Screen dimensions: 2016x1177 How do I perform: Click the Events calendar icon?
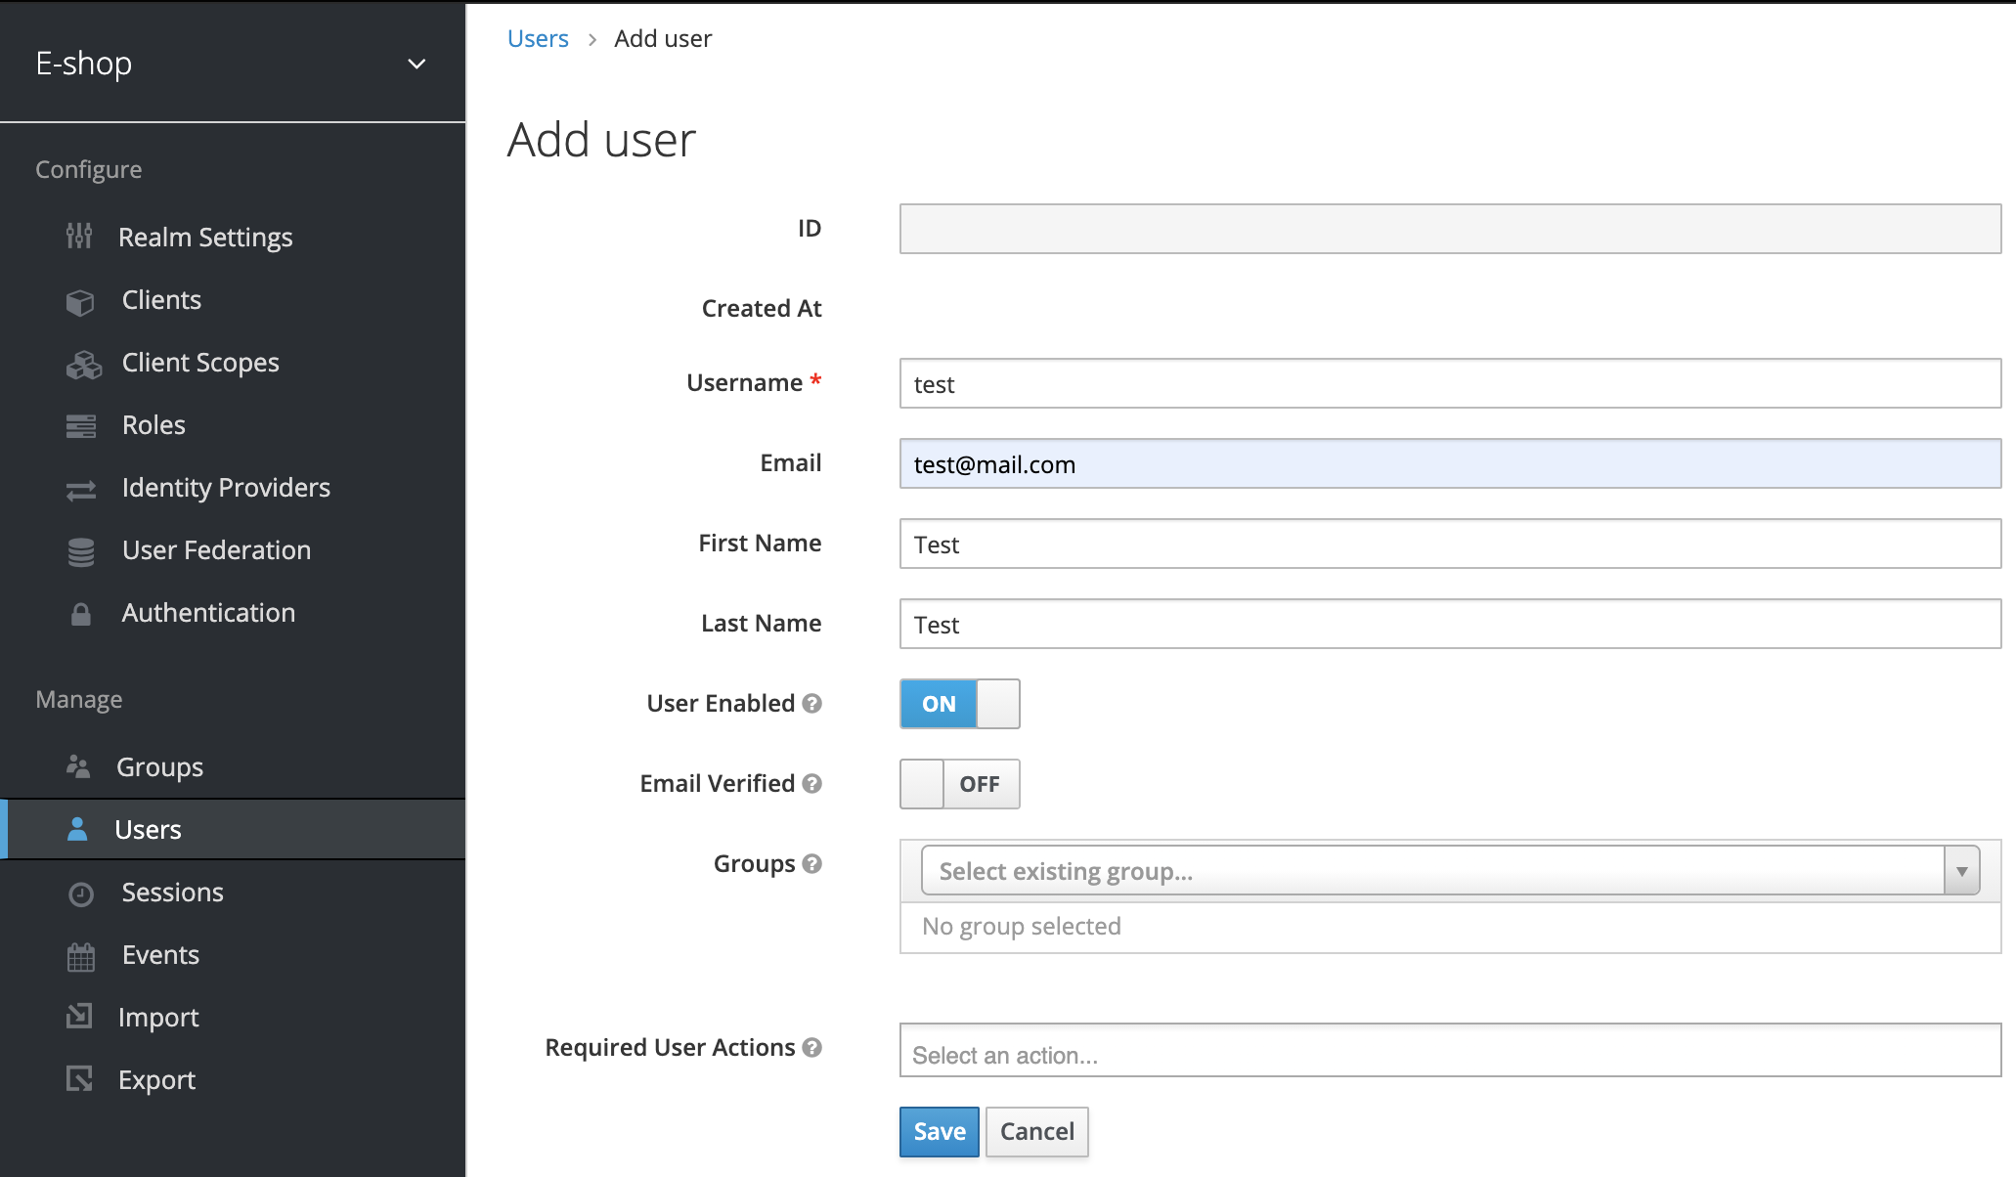[80, 956]
